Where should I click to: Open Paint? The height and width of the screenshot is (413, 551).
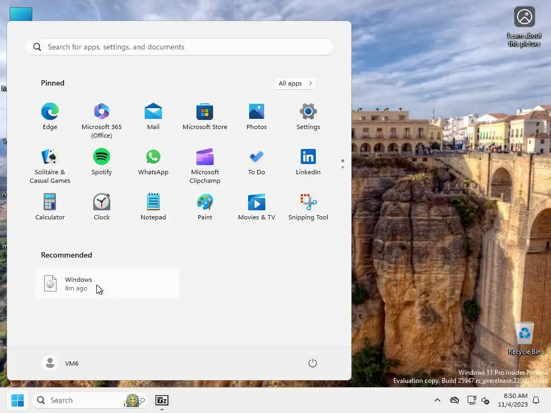point(205,207)
